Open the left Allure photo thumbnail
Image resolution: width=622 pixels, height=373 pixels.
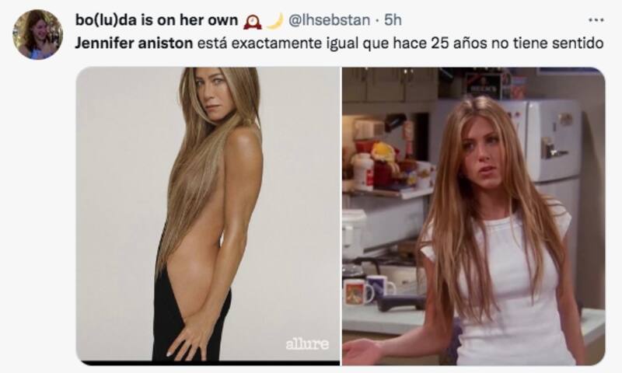pyautogui.click(x=208, y=216)
